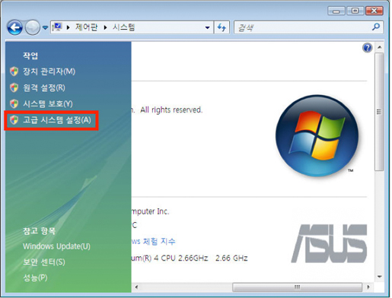Click the shield icon beside 시스템 보호

pyautogui.click(x=14, y=103)
